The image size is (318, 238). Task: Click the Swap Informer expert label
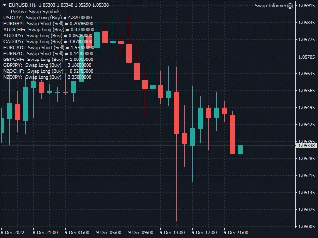pyautogui.click(x=270, y=6)
